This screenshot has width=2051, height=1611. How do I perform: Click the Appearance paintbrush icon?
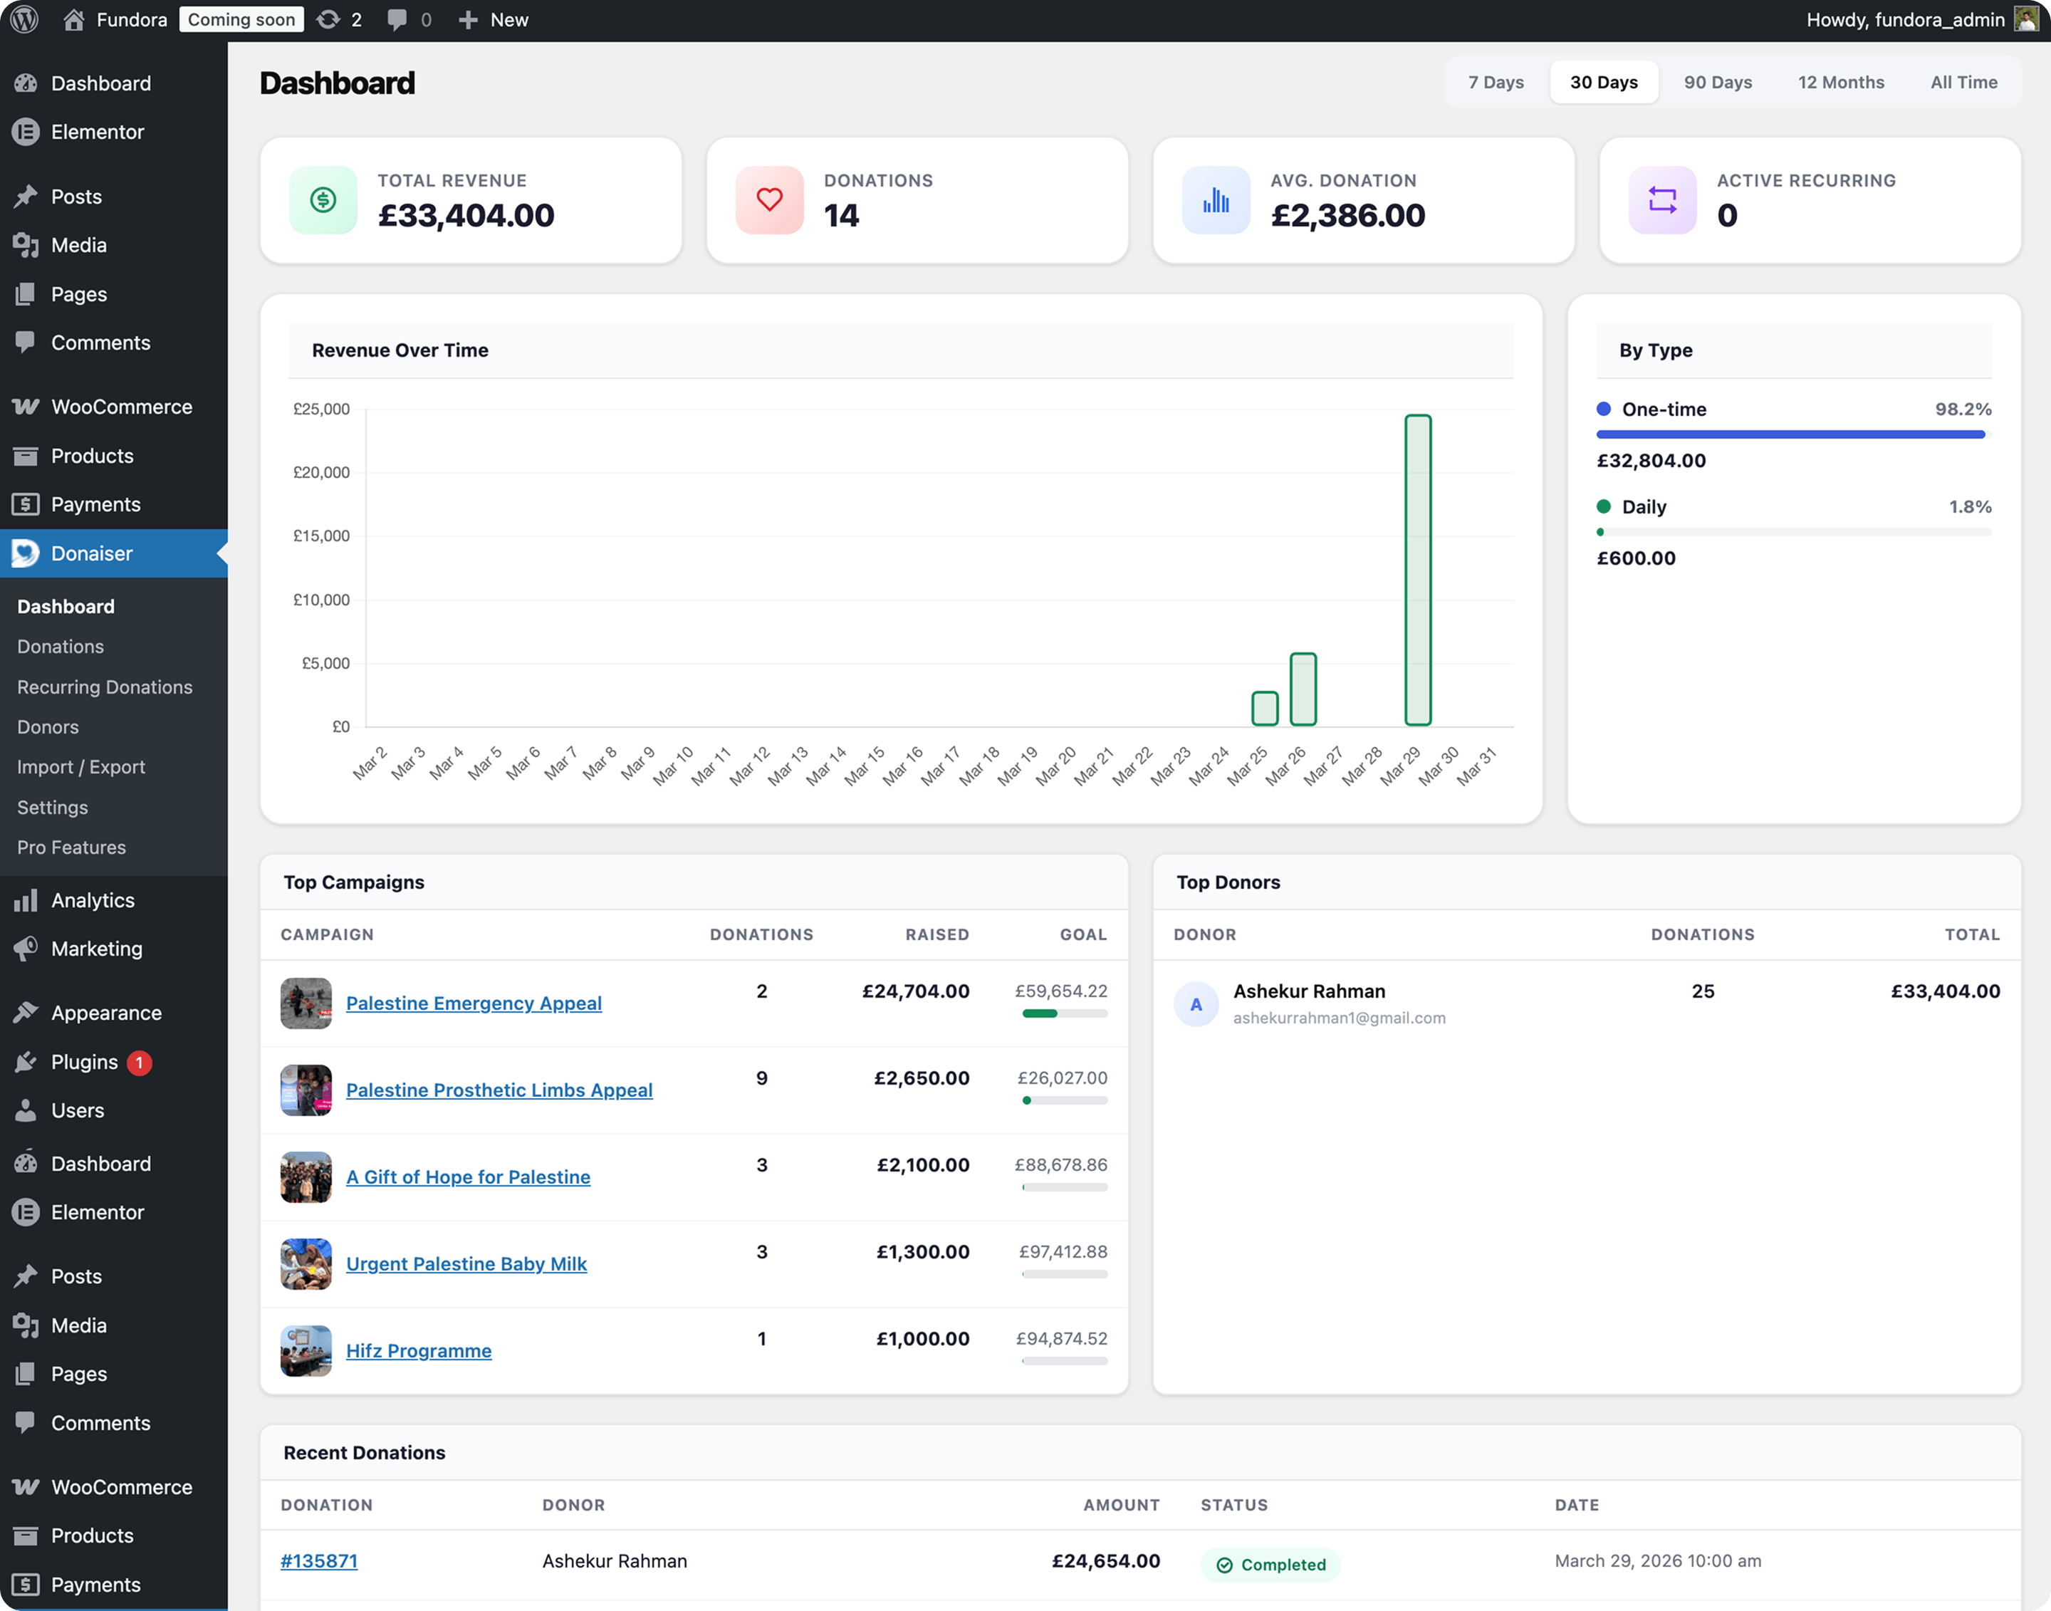pyautogui.click(x=26, y=1011)
